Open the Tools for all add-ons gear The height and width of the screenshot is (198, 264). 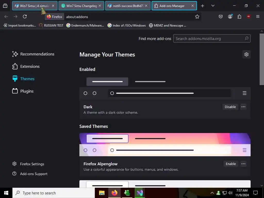click(246, 54)
